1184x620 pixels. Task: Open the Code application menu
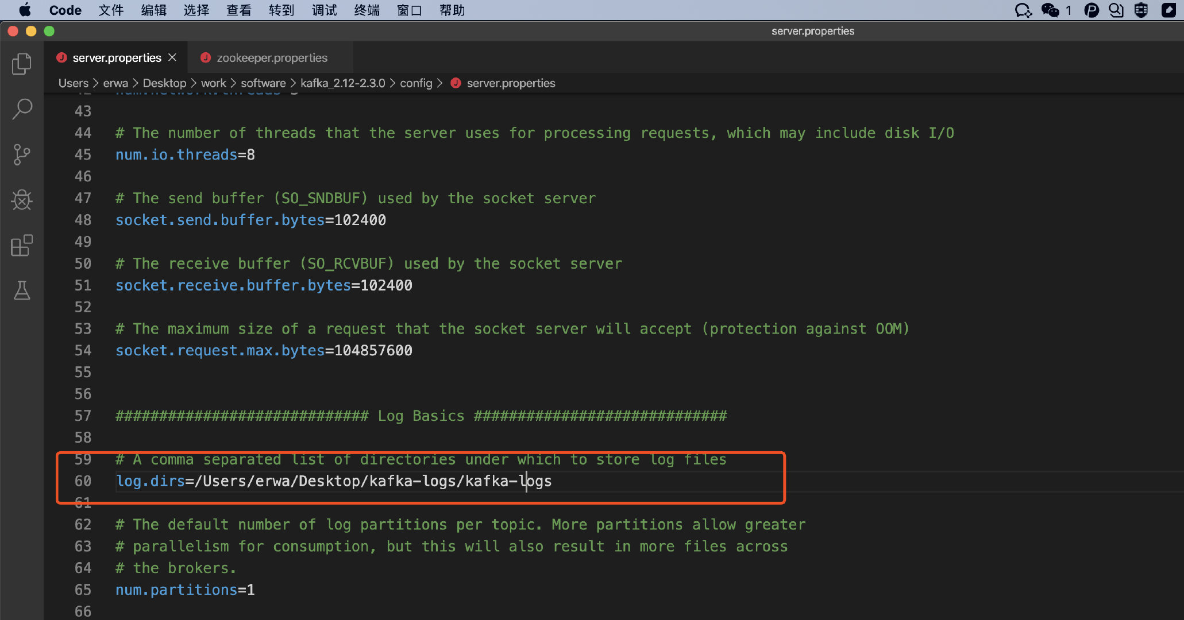point(65,10)
